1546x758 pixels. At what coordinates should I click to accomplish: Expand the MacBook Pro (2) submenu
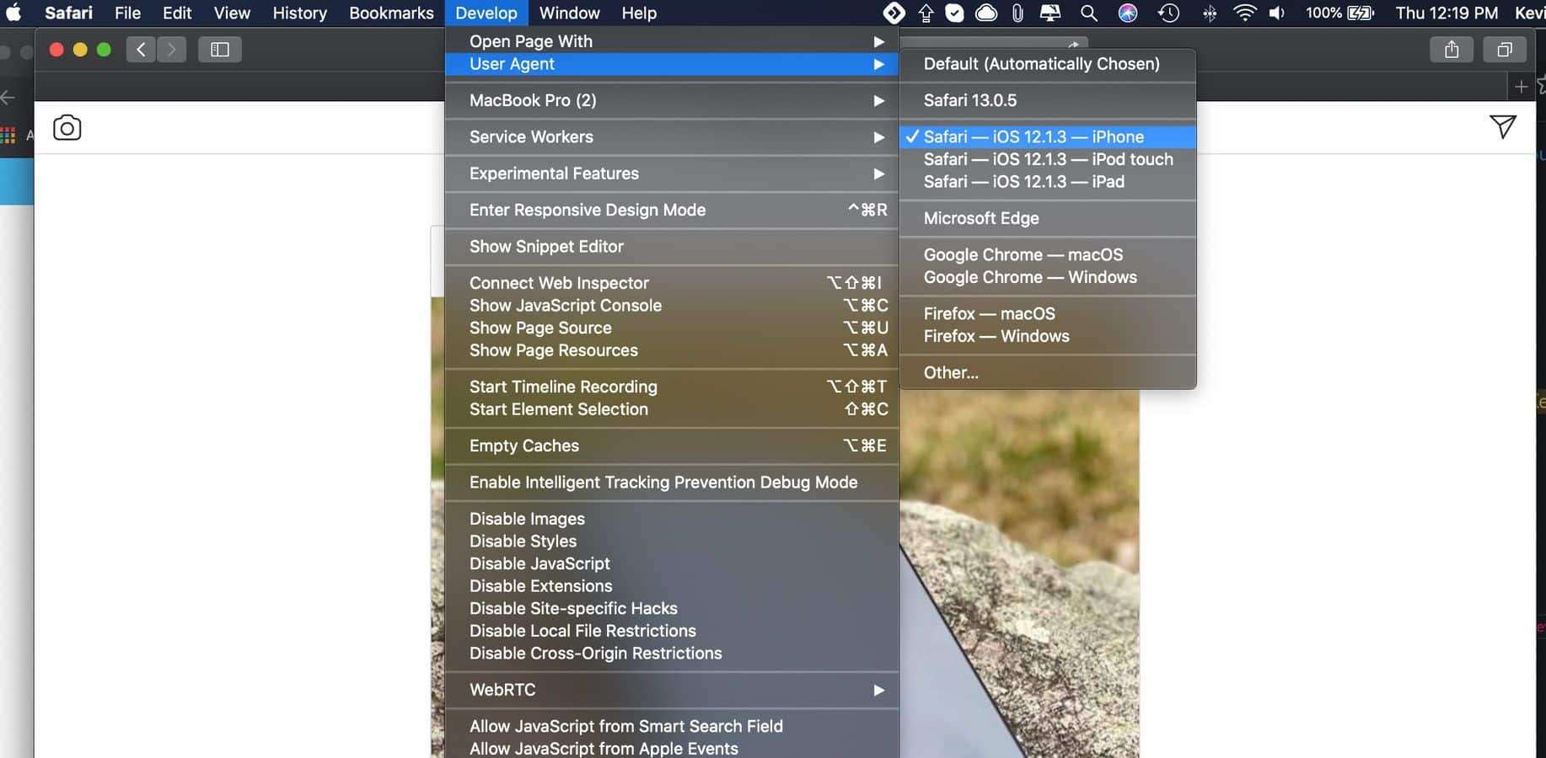coord(672,100)
